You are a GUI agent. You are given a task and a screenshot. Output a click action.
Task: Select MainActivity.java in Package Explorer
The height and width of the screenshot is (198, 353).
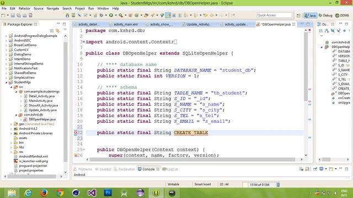[x=40, y=101]
